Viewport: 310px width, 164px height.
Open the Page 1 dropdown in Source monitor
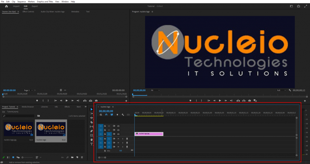pos(28,90)
